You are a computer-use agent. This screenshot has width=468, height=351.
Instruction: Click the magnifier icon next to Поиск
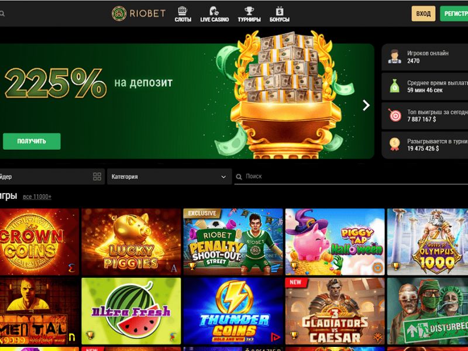[x=239, y=177]
